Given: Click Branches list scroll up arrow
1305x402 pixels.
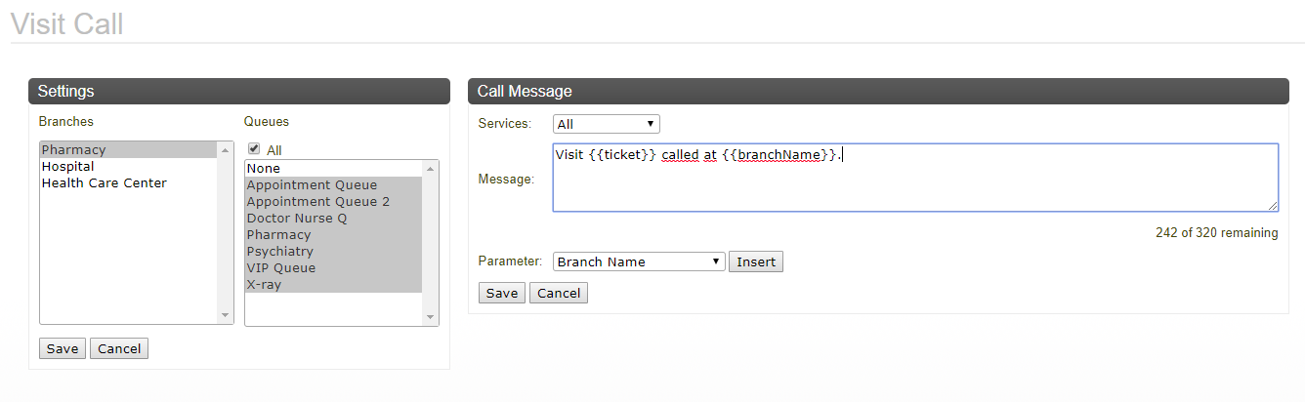Looking at the screenshot, I should point(226,150).
